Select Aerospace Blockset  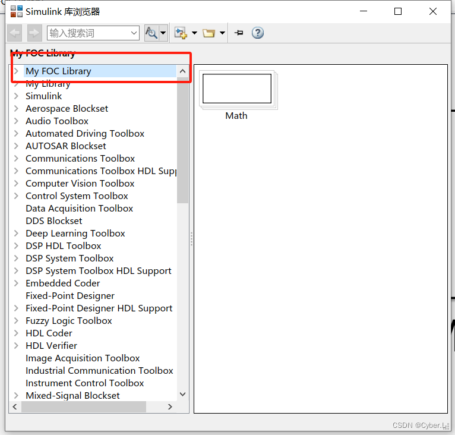pos(67,109)
